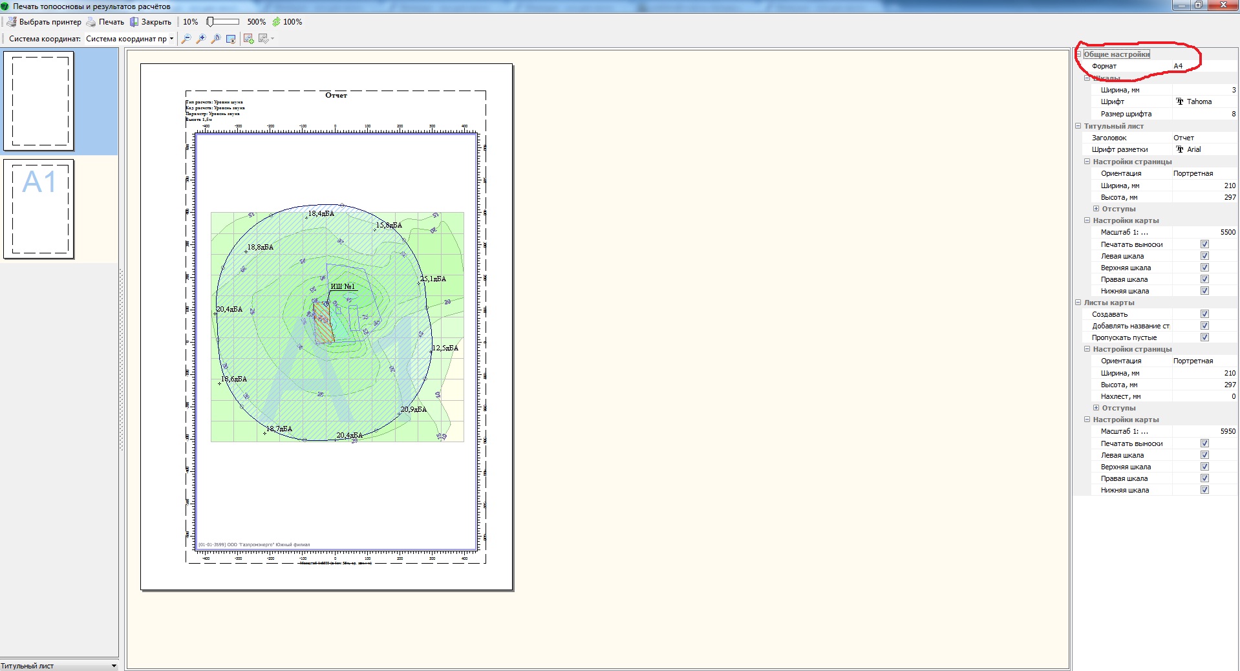Click the map preview eye icon
Screen dimensions: 1240x671
(231, 39)
